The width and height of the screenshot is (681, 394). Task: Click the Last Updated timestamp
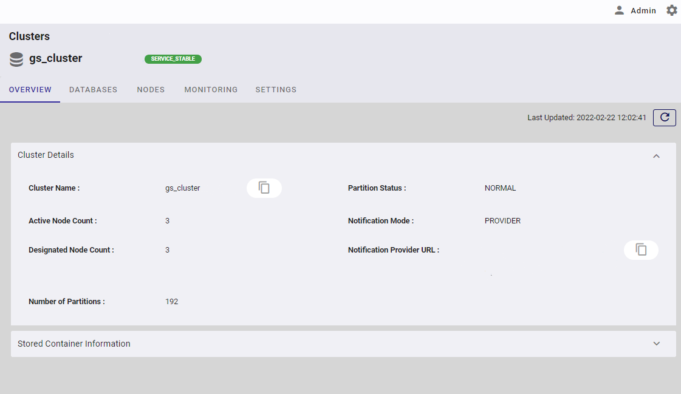586,118
